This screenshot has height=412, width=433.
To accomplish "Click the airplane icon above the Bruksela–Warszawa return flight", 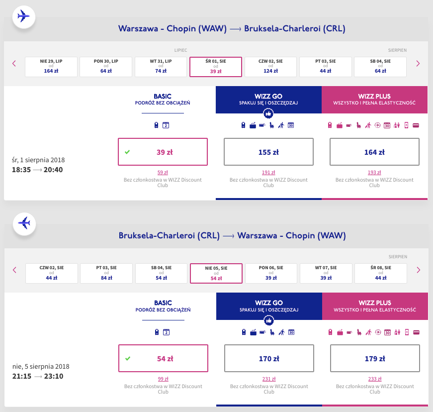I will click(x=23, y=223).
